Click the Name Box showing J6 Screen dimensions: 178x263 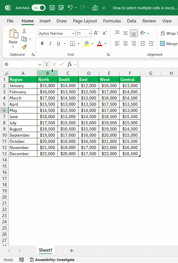23,64
